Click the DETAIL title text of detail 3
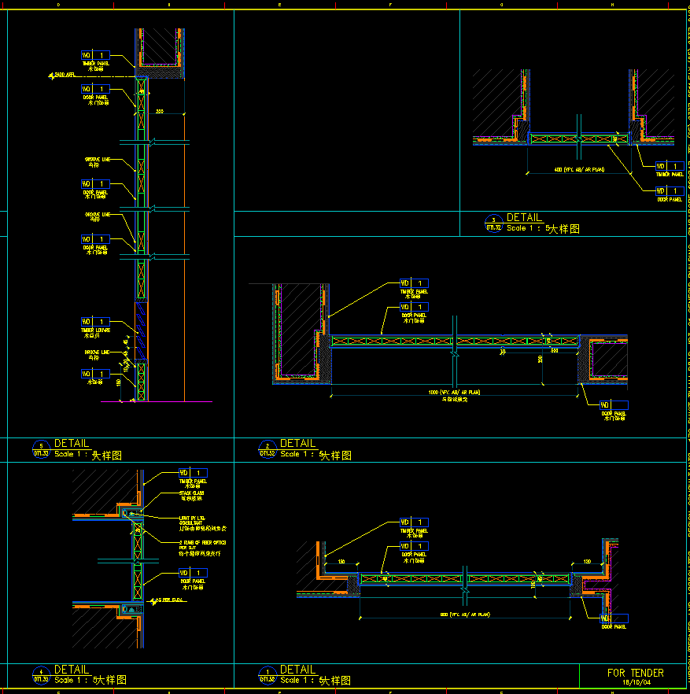Image resolution: width=690 pixels, height=694 pixels. coord(524,218)
